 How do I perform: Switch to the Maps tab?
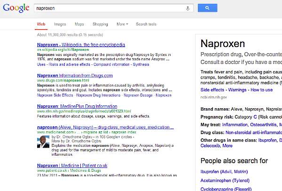tap(79, 24)
